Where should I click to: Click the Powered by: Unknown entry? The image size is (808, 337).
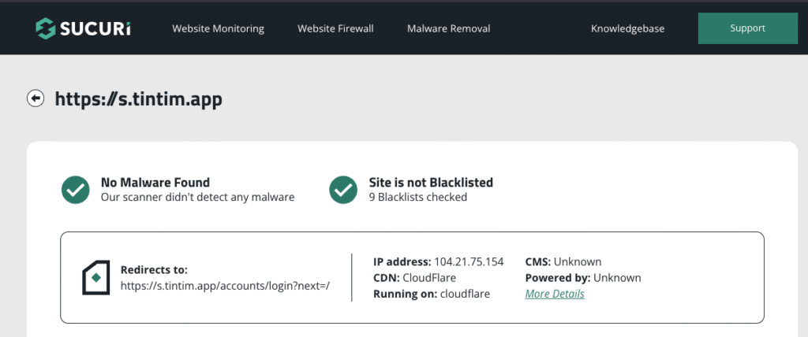tap(583, 278)
